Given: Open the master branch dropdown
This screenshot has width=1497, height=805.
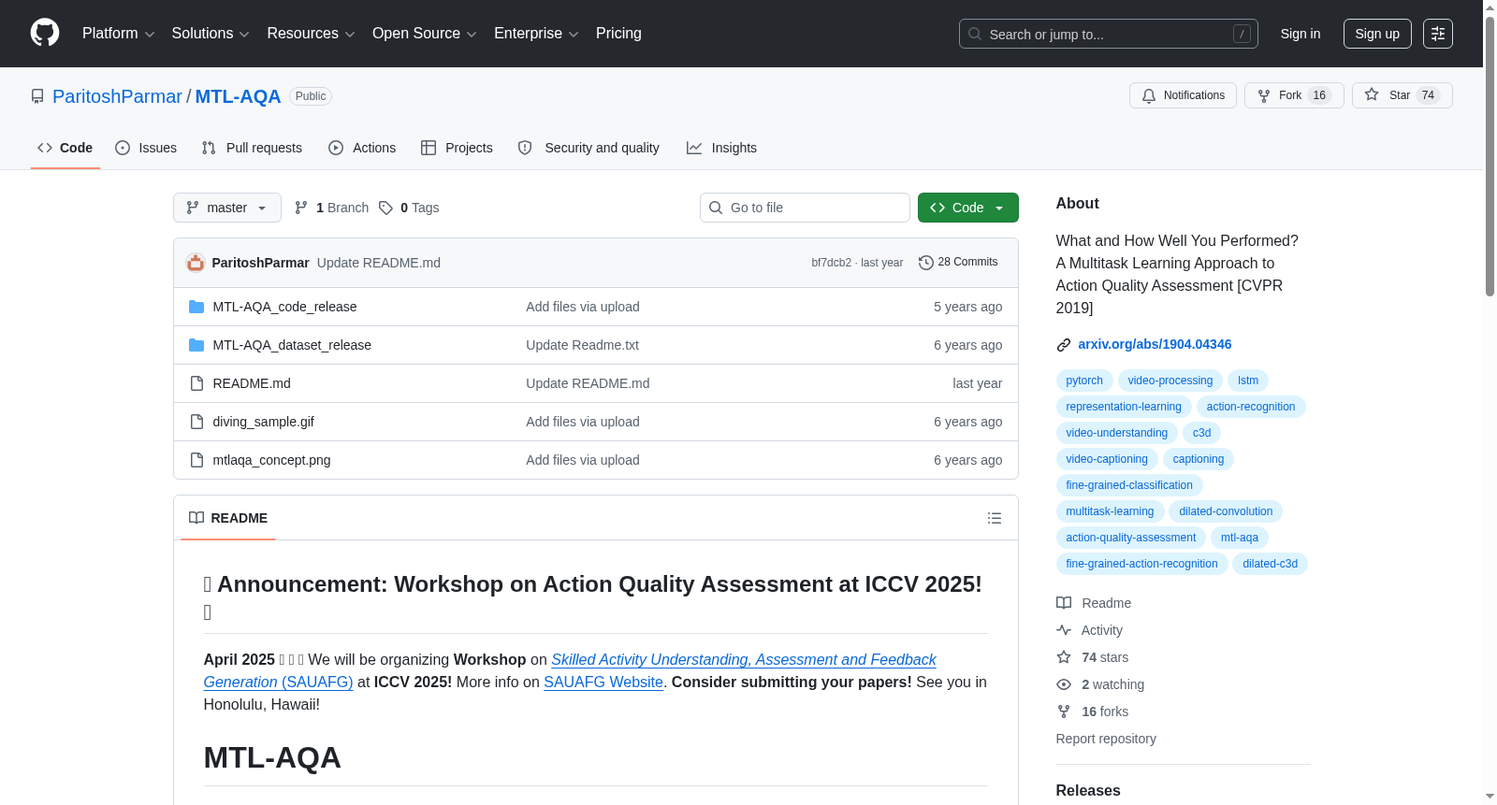Looking at the screenshot, I should point(227,208).
